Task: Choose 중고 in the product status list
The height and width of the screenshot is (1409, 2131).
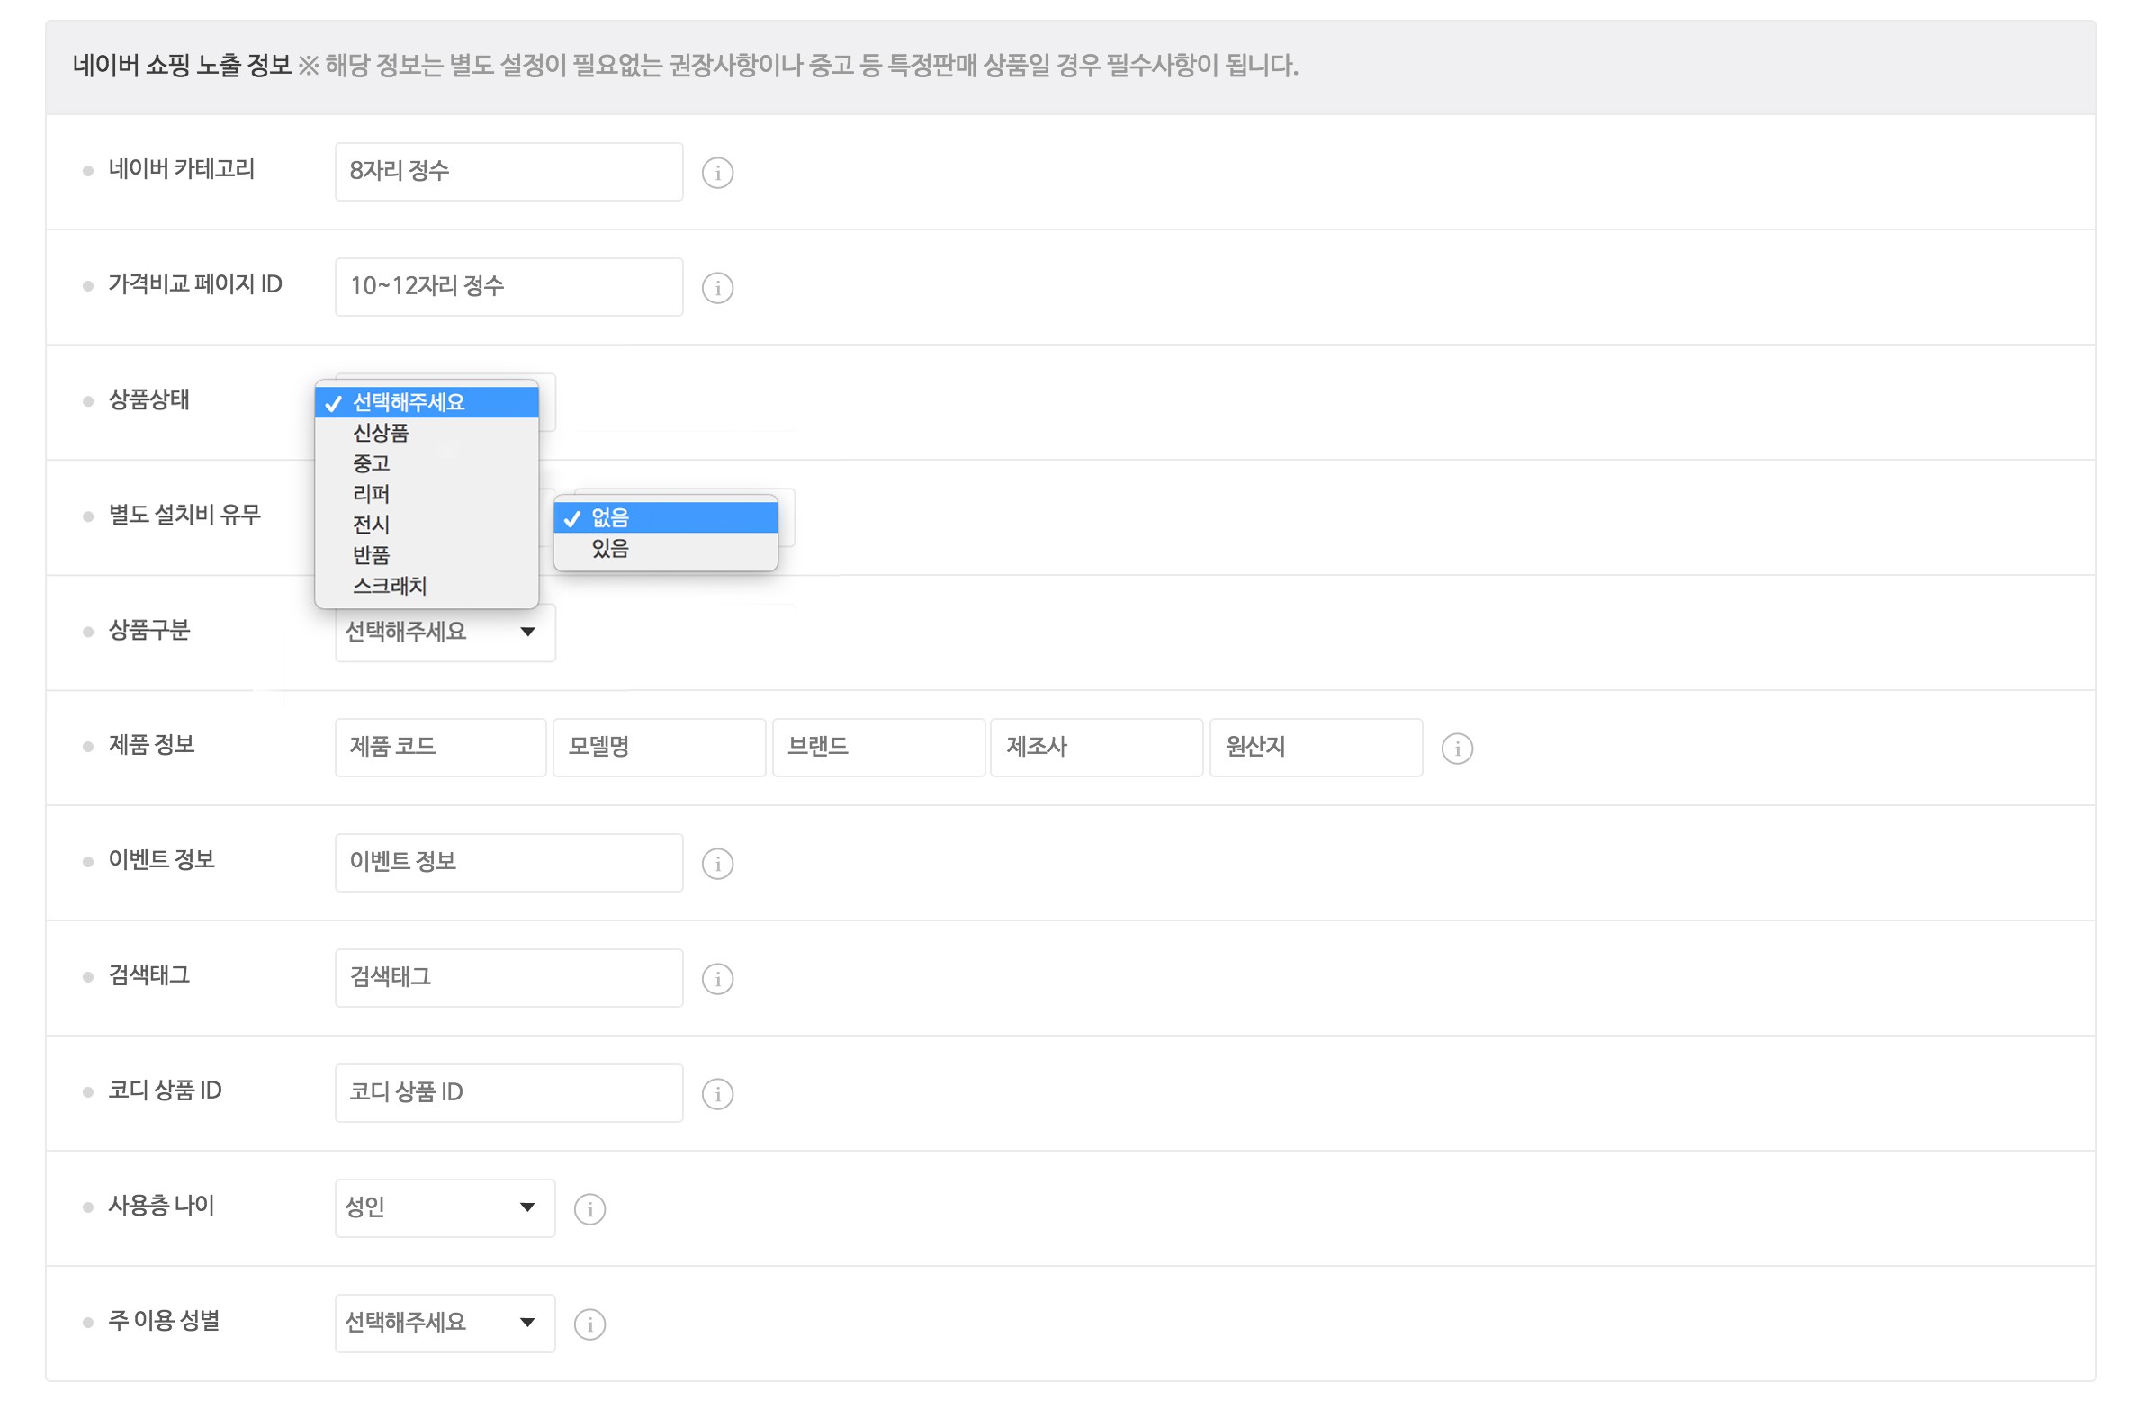Action: click(427, 463)
